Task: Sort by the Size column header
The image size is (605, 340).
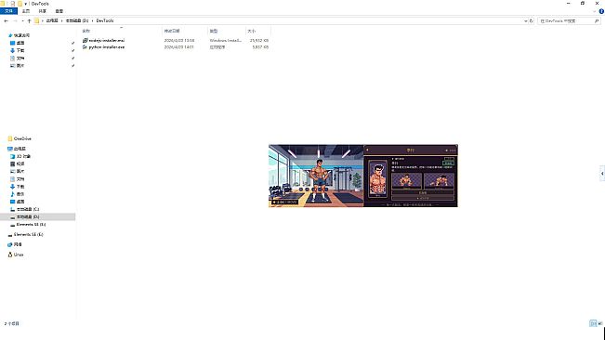Action: pyautogui.click(x=258, y=31)
